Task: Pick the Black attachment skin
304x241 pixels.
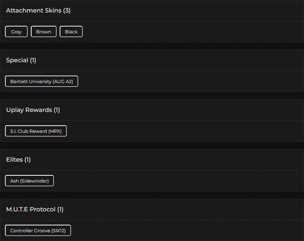Action: click(x=71, y=32)
